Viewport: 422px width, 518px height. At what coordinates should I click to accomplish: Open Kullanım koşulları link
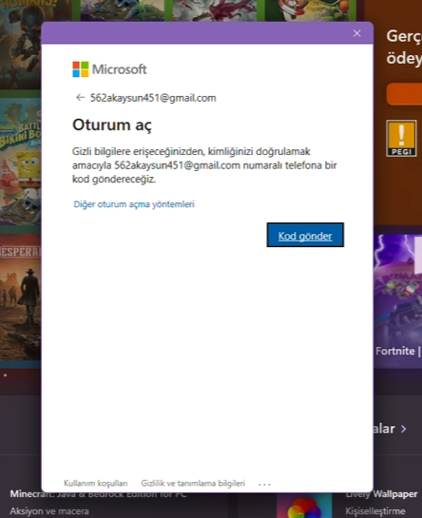point(95,484)
